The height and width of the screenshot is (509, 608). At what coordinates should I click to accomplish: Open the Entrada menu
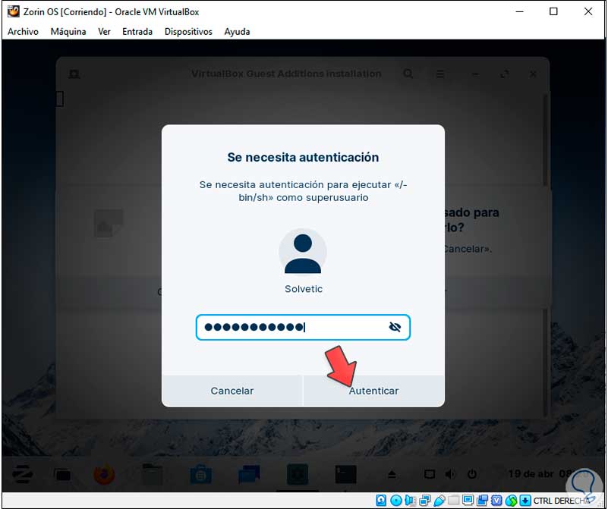(137, 32)
